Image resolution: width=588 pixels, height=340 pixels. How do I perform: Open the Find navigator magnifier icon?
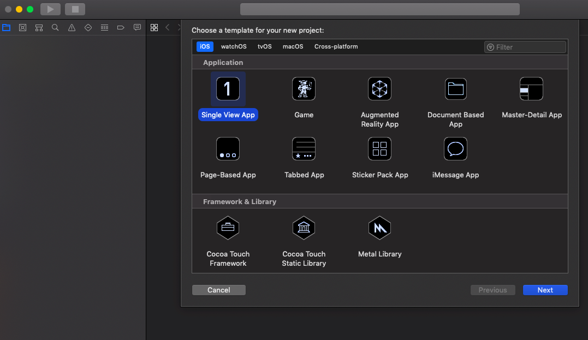(55, 27)
